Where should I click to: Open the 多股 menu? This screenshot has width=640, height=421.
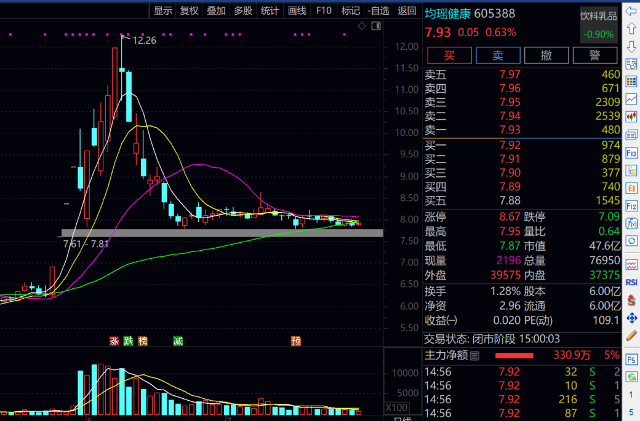(243, 11)
